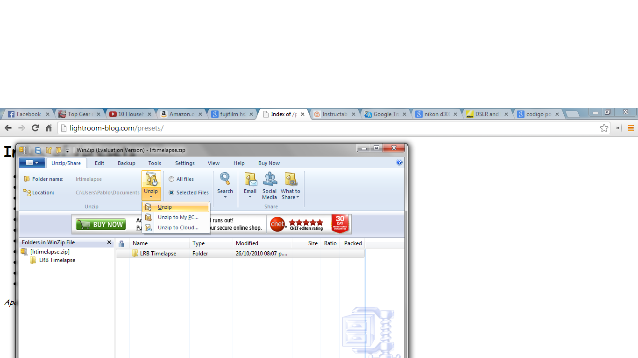Click the 30 day money-back guarantee badge
This screenshot has width=638, height=358.
340,224
